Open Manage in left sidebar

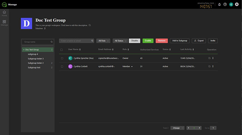(4, 23)
